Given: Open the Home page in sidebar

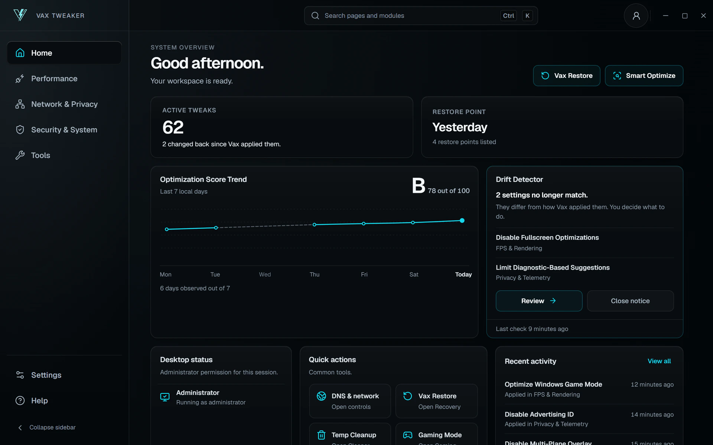Looking at the screenshot, I should 64,53.
